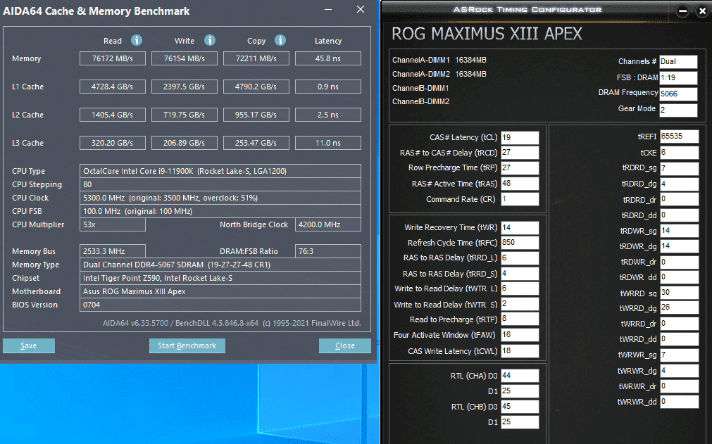The width and height of the screenshot is (712, 444).
Task: Click the tWTR_S Write to Read field
Action: 520,304
